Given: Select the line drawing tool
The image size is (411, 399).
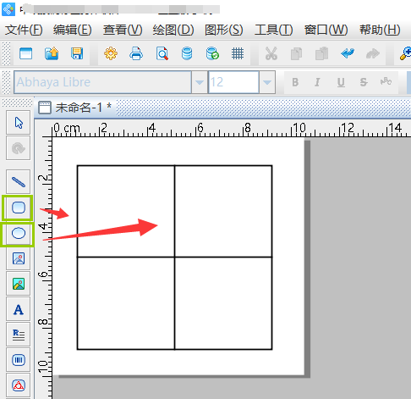Looking at the screenshot, I should coord(19,182).
